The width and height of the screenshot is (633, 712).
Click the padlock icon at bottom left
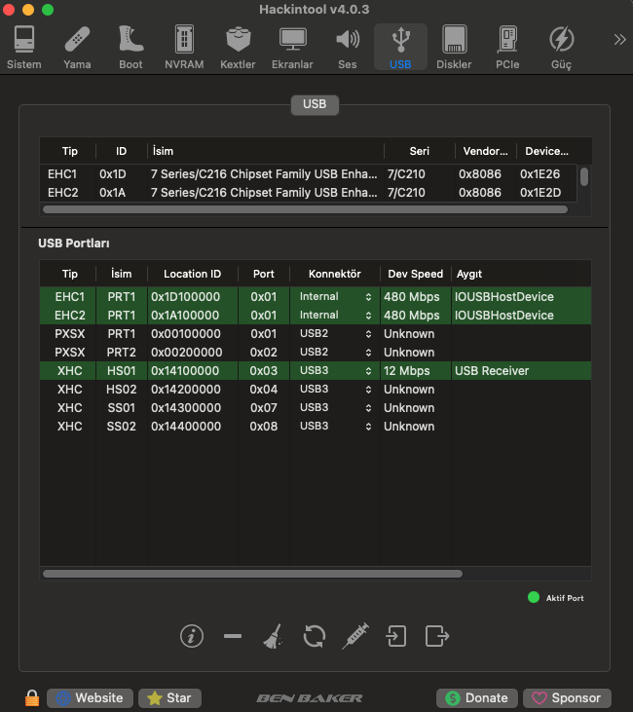[x=32, y=697]
